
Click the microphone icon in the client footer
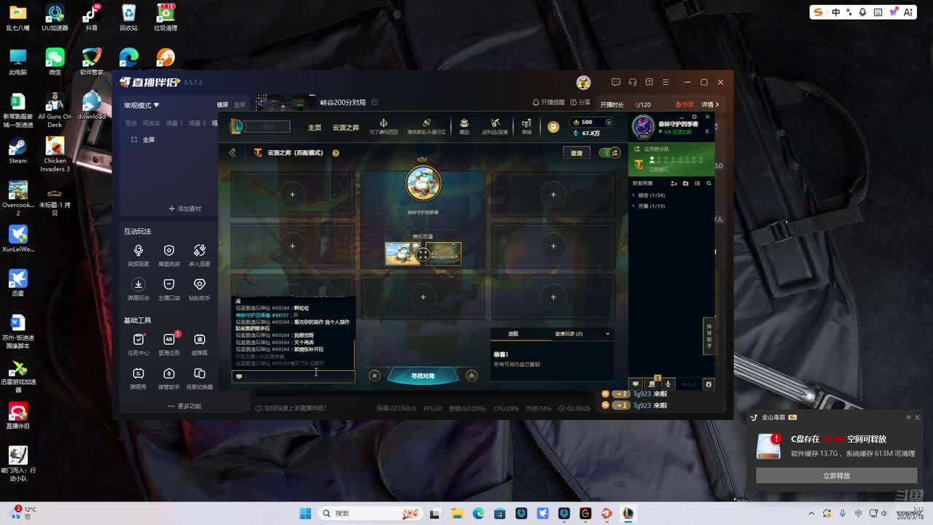pos(668,384)
